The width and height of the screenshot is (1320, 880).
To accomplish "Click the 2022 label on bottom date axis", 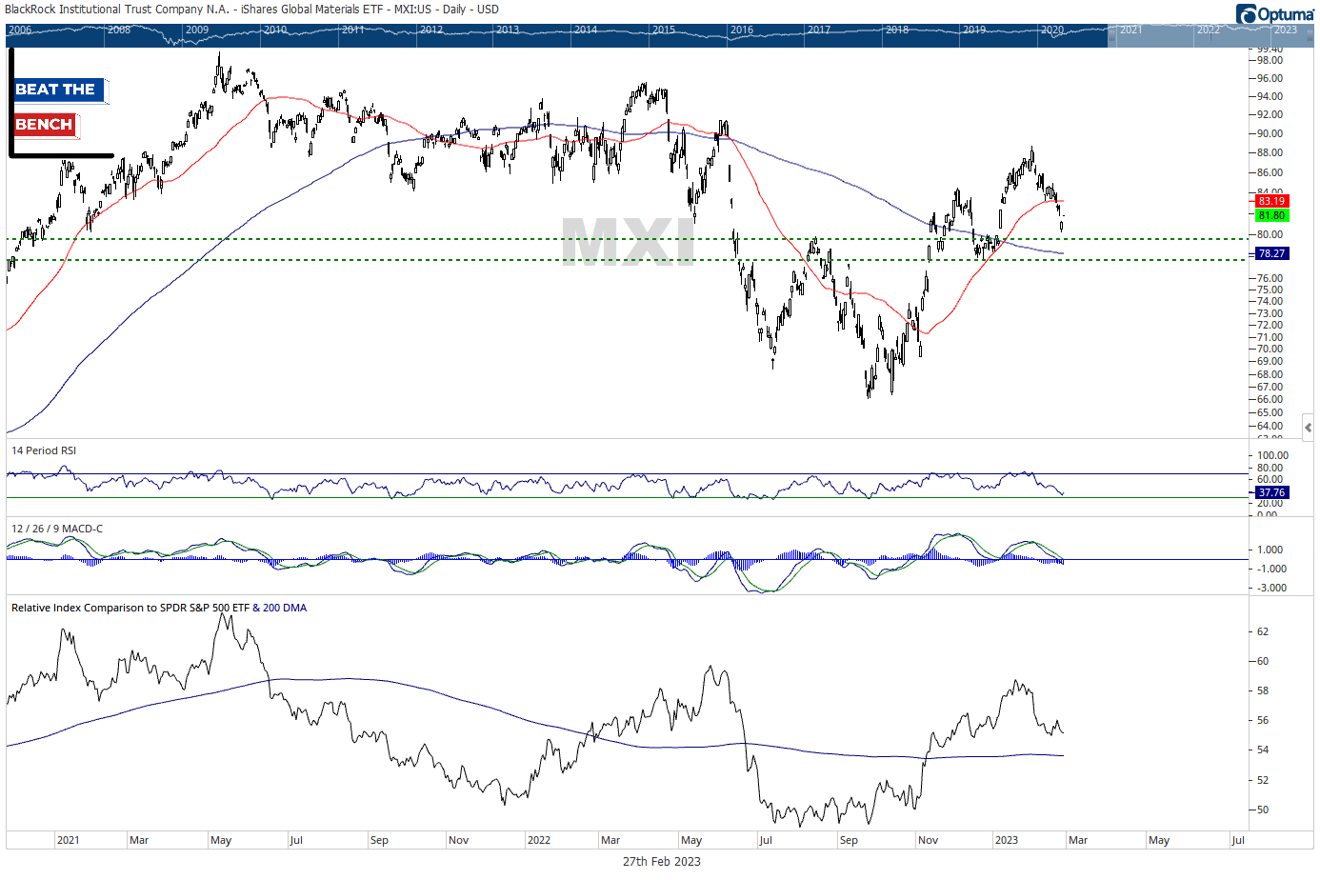I will pos(539,840).
